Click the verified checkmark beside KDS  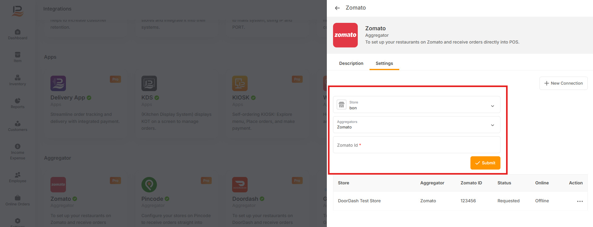point(157,98)
